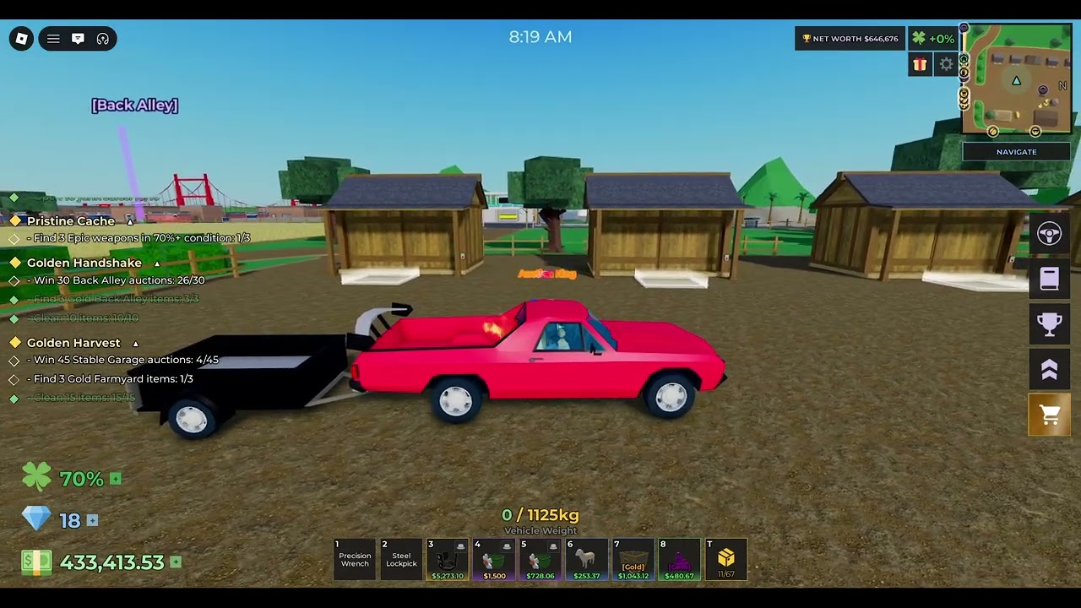Open the orange shopping cart shop
Screen dimensions: 1081x608
[x=1050, y=415]
